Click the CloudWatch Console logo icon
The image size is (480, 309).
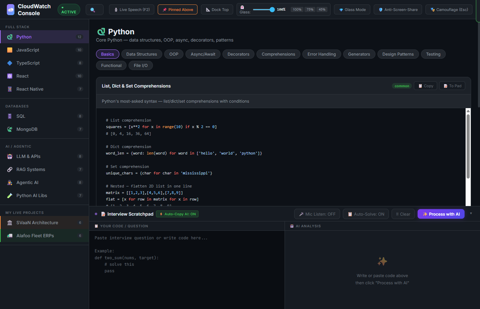11,10
